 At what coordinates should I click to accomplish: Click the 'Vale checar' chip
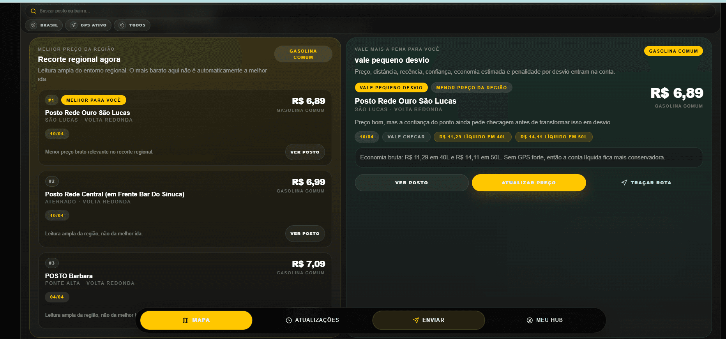406,137
